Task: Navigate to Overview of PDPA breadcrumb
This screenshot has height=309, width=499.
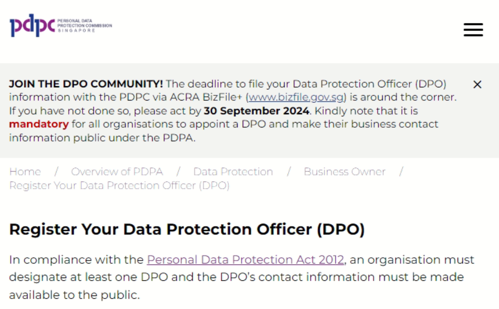Action: coord(117,172)
